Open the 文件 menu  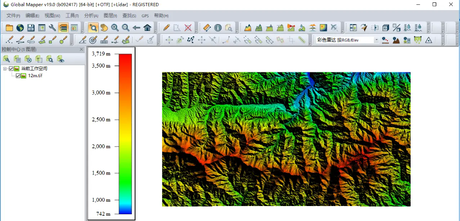(x=13, y=16)
